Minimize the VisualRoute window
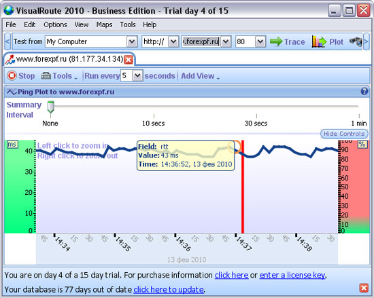374x298 pixels. [x=334, y=11]
